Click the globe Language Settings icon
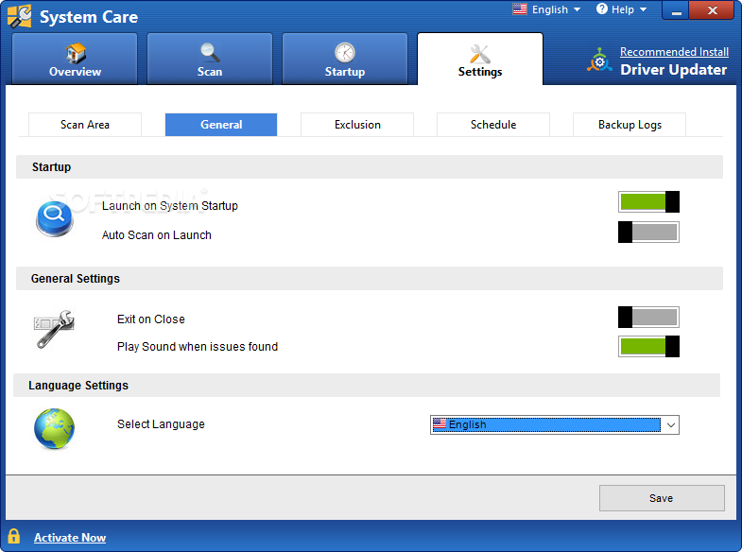Screen dimensions: 742x552 (55, 428)
